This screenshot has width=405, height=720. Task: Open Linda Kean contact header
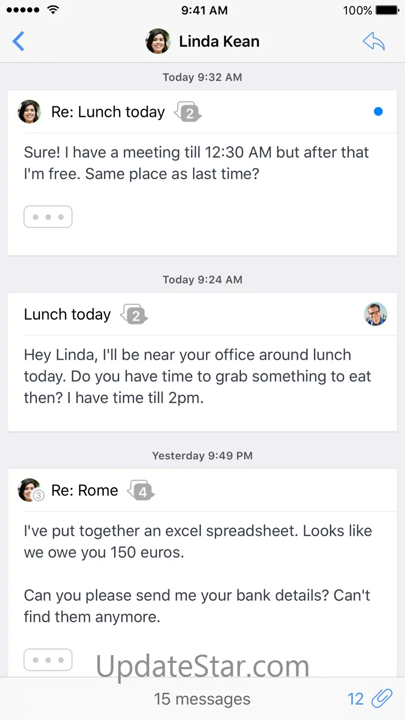coord(219,42)
